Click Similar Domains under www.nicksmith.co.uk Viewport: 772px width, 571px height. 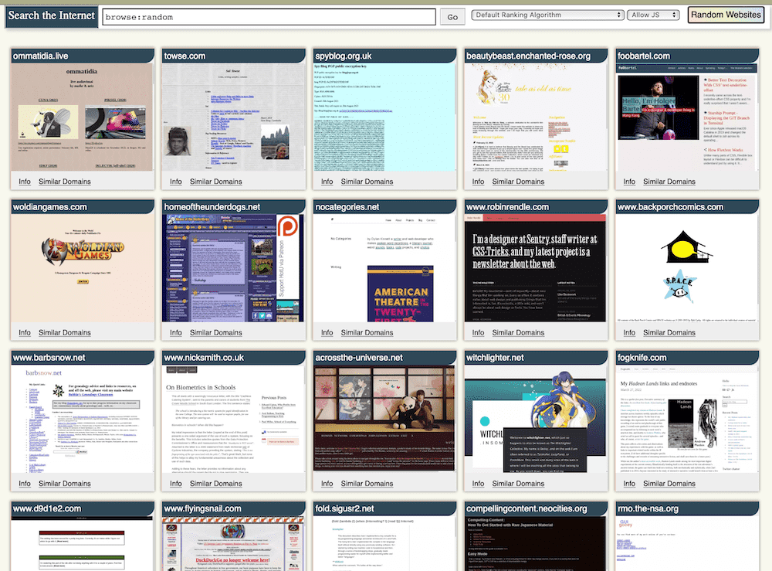pos(215,484)
